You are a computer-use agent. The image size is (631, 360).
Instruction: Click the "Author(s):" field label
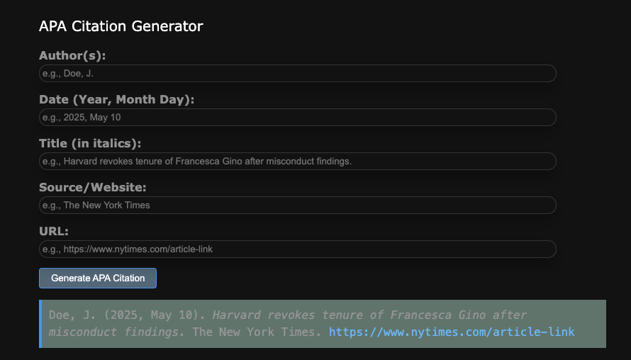pos(72,56)
